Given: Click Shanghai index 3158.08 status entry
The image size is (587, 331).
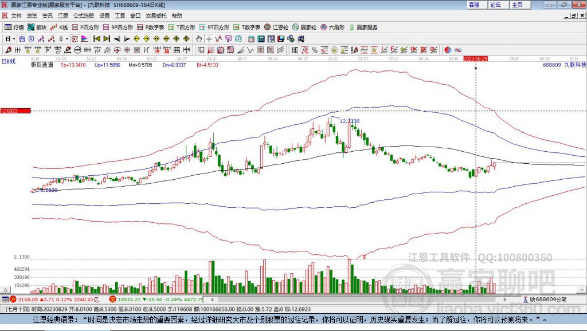Looking at the screenshot, I should [x=56, y=299].
